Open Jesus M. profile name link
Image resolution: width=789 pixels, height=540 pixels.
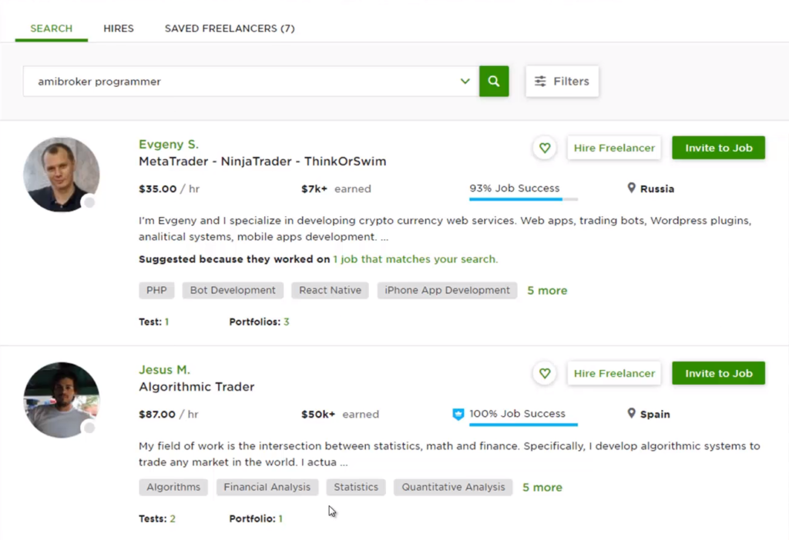tap(165, 370)
